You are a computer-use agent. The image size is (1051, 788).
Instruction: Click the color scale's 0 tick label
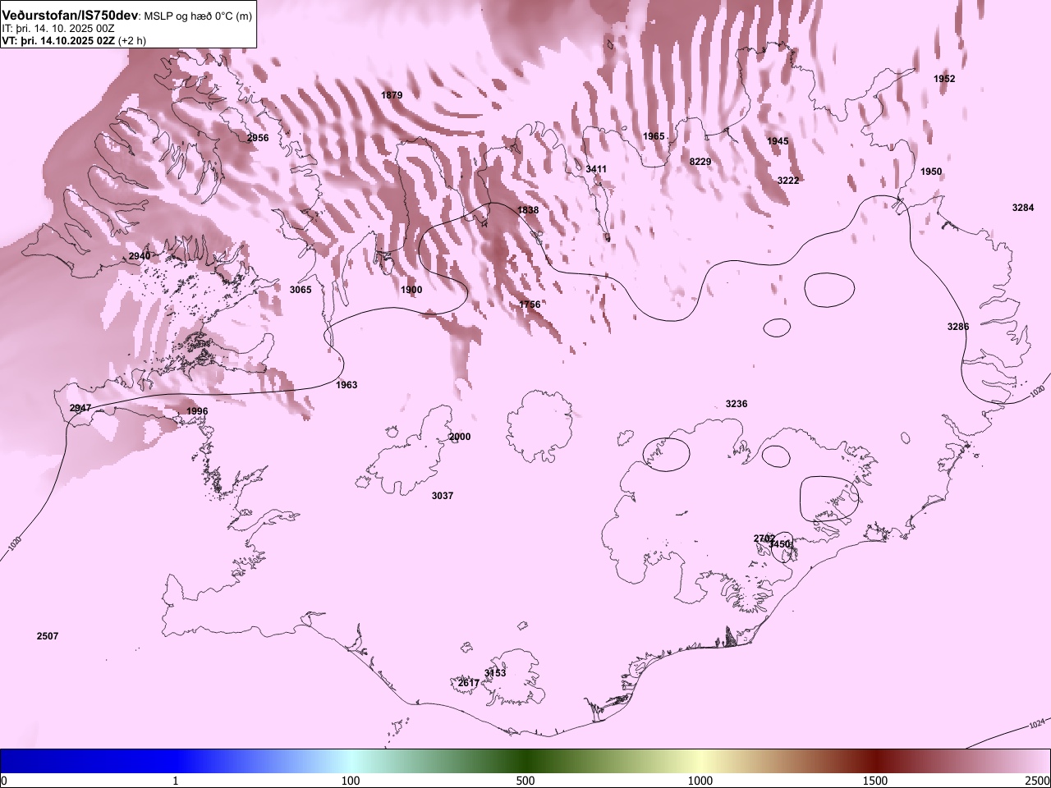coord(4,781)
